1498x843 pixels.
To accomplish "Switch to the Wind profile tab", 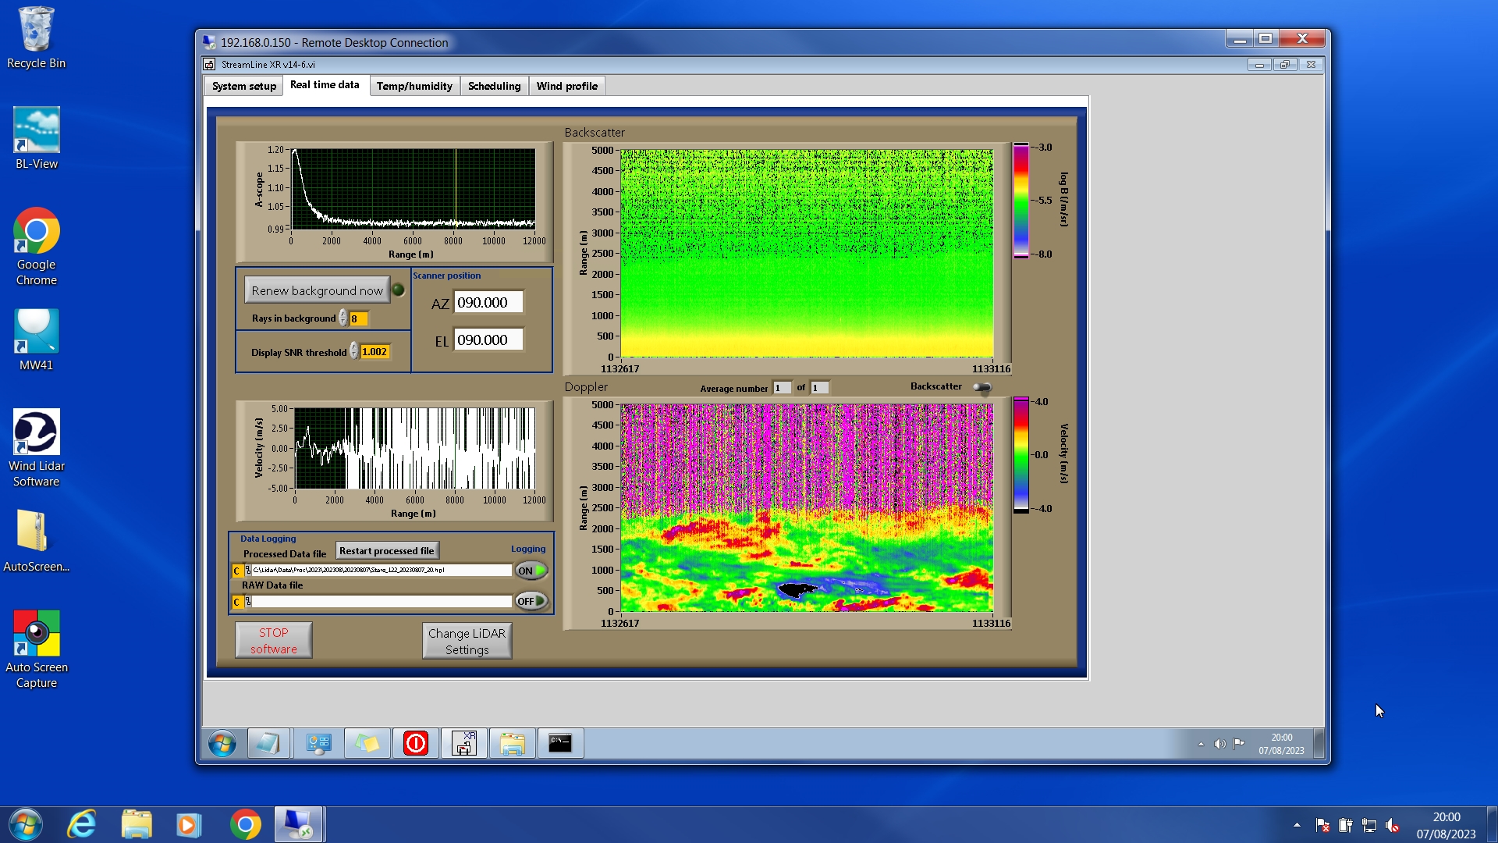I will point(566,86).
